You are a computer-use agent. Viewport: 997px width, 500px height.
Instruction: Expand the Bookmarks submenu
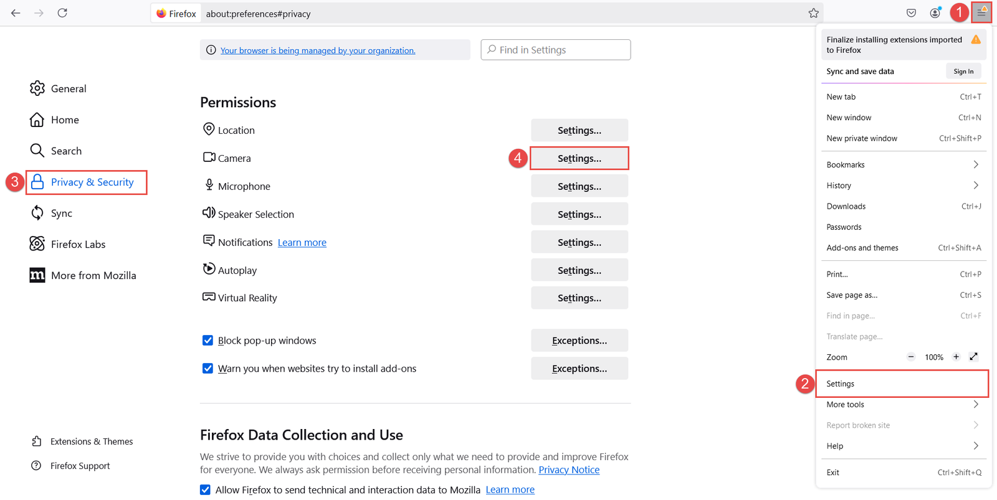903,165
